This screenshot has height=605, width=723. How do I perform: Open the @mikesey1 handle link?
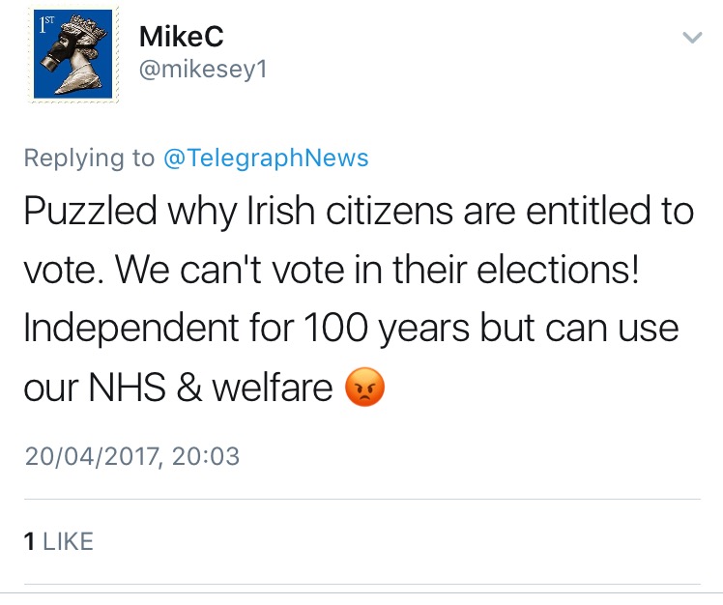pyautogui.click(x=203, y=71)
